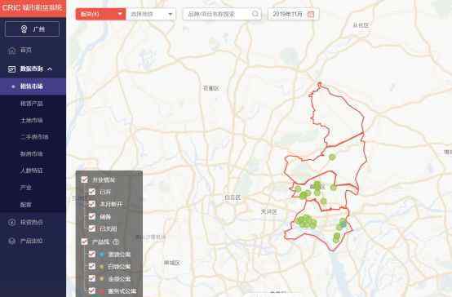452x297 pixels.
Task: Uncheck the 本月新开 checkbox
Action: [92, 204]
